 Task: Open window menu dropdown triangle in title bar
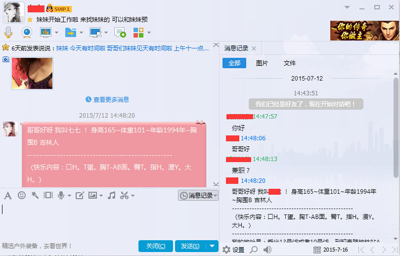coord(347,7)
